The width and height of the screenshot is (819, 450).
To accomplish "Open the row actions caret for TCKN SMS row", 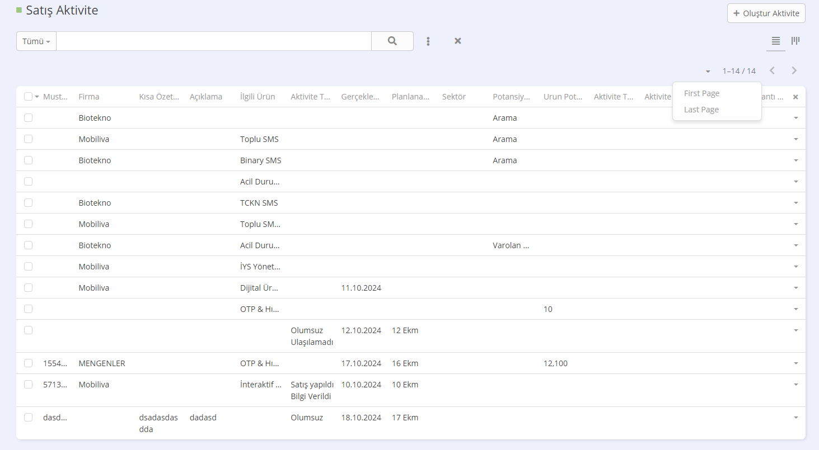I will [x=795, y=203].
